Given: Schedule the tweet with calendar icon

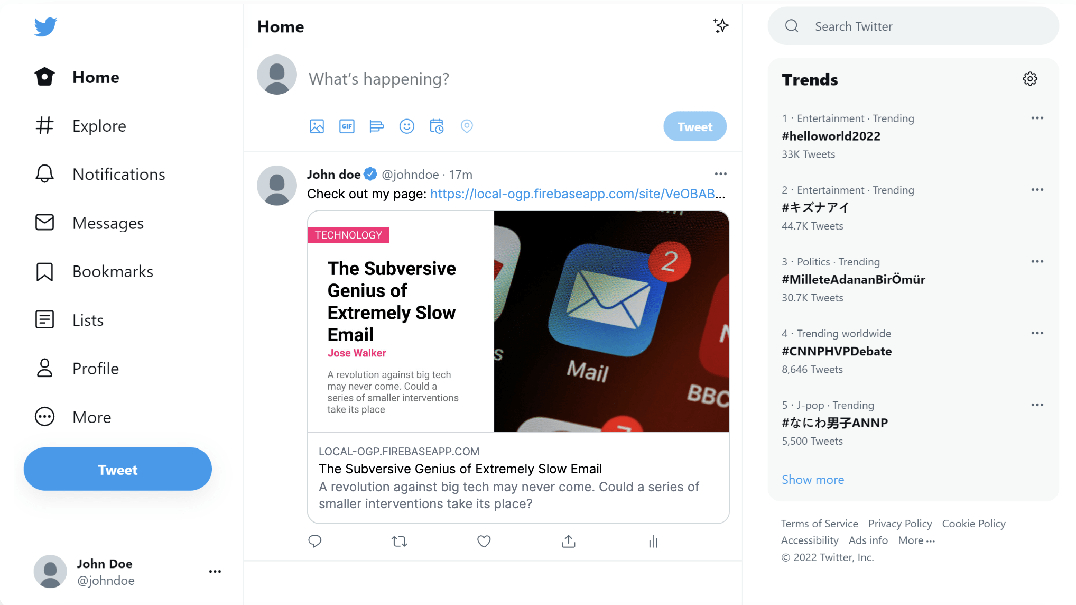Looking at the screenshot, I should pyautogui.click(x=437, y=126).
